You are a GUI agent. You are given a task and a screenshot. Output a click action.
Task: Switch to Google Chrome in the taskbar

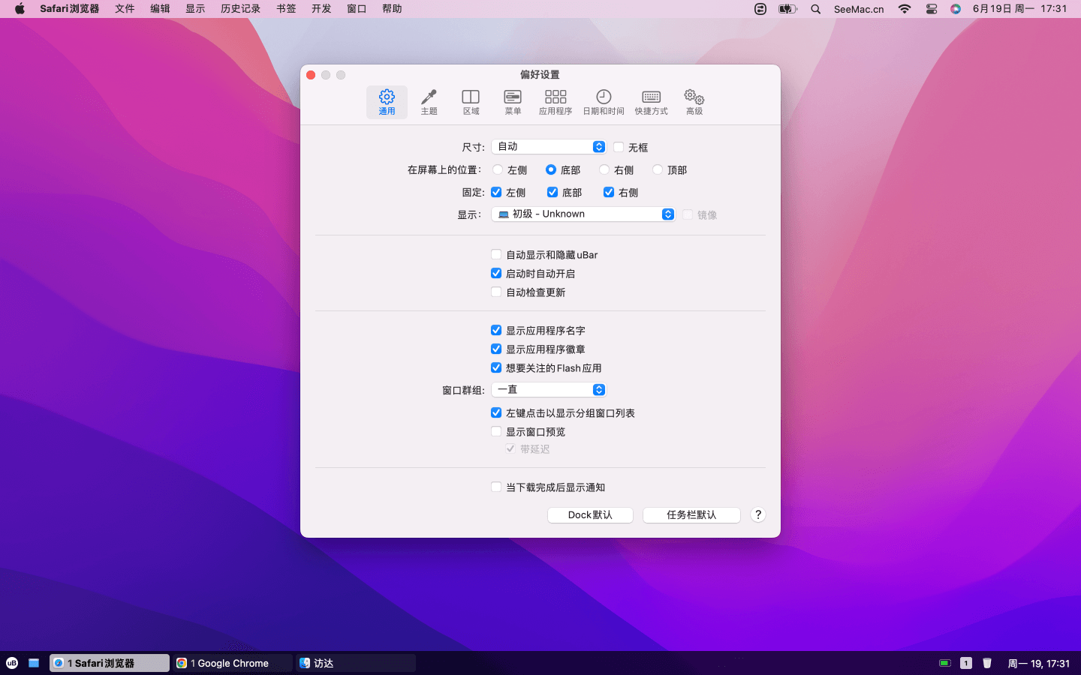[x=232, y=663]
